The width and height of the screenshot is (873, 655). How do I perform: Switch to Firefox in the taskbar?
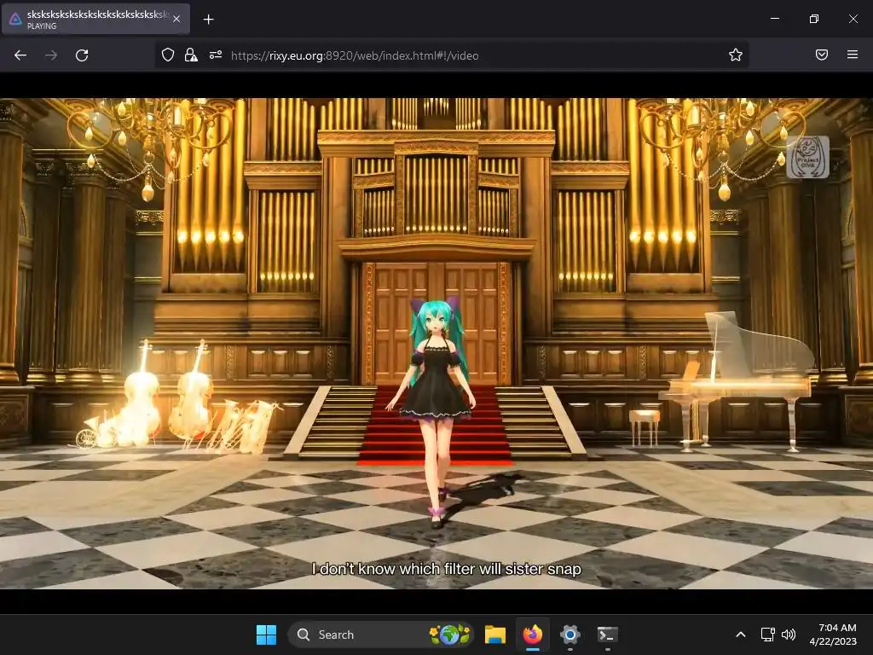pos(533,635)
